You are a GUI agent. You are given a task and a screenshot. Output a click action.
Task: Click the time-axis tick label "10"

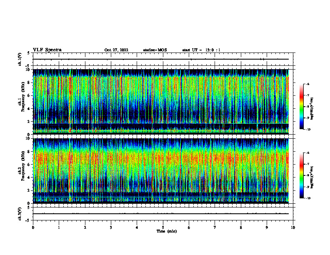point(293,227)
